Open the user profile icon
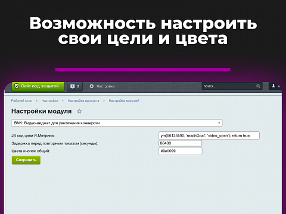The height and width of the screenshot is (214, 286). (x=273, y=86)
